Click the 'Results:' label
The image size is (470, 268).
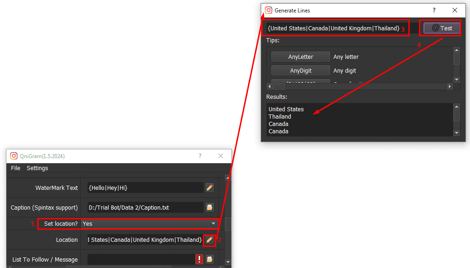pyautogui.click(x=277, y=97)
